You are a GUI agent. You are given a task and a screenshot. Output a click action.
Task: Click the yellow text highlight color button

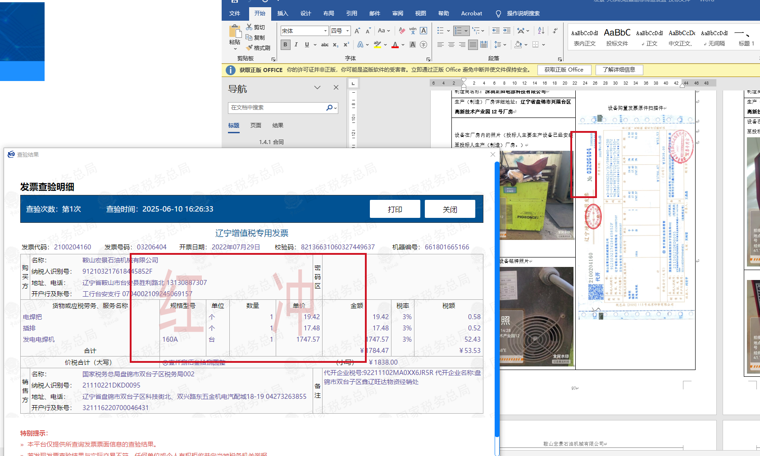[378, 45]
